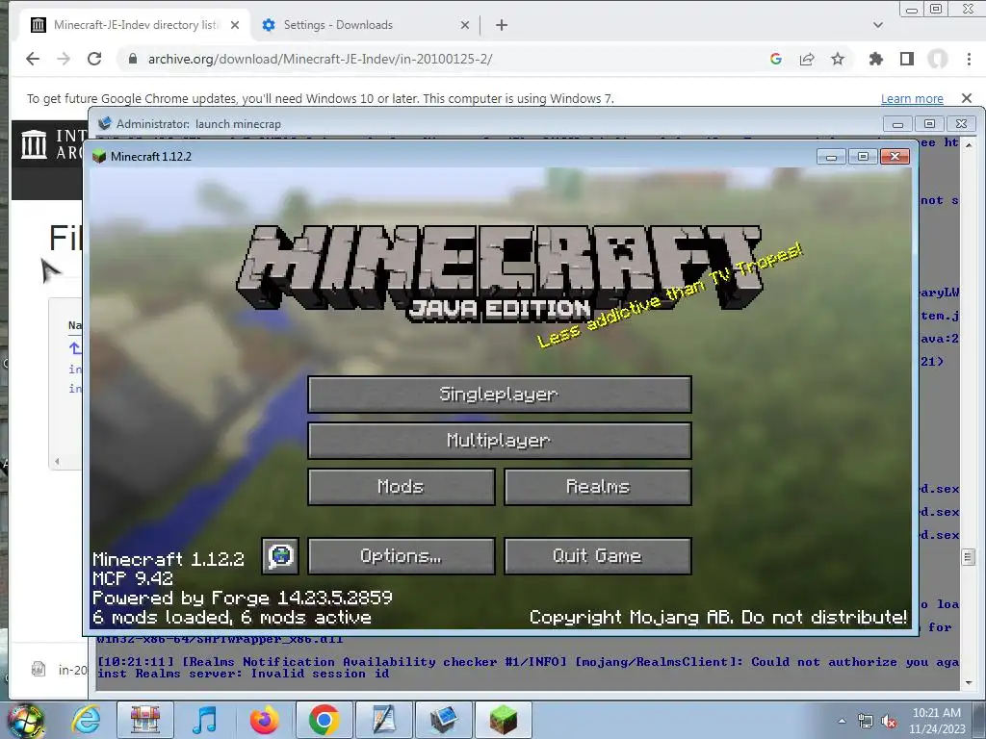Open a new Chrome tab
This screenshot has height=739, width=986.
(501, 25)
